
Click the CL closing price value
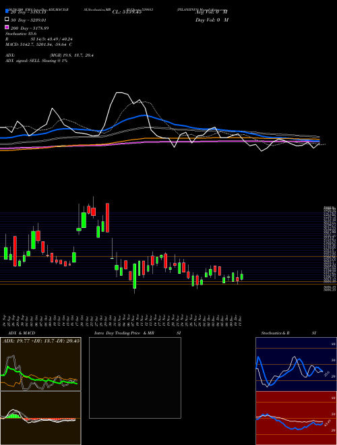(127, 12)
